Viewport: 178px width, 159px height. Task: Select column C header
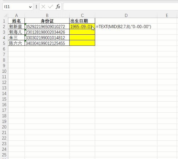[x=82, y=16]
